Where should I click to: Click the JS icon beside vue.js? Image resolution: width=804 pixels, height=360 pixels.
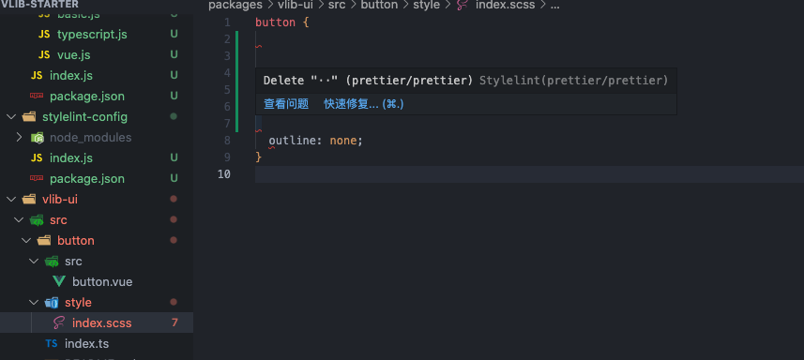point(44,54)
